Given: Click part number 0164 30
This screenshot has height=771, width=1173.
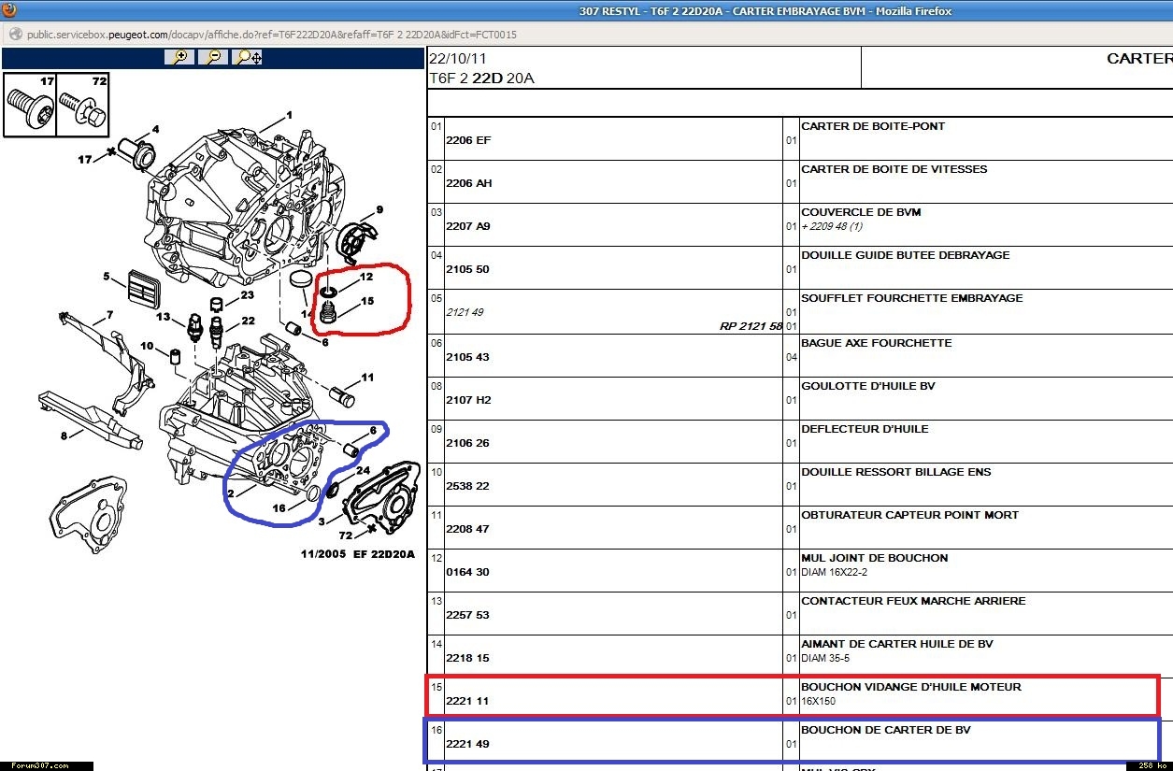Looking at the screenshot, I should [x=467, y=572].
